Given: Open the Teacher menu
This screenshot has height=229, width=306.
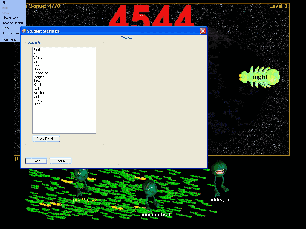Looking at the screenshot, I should 13,23.
